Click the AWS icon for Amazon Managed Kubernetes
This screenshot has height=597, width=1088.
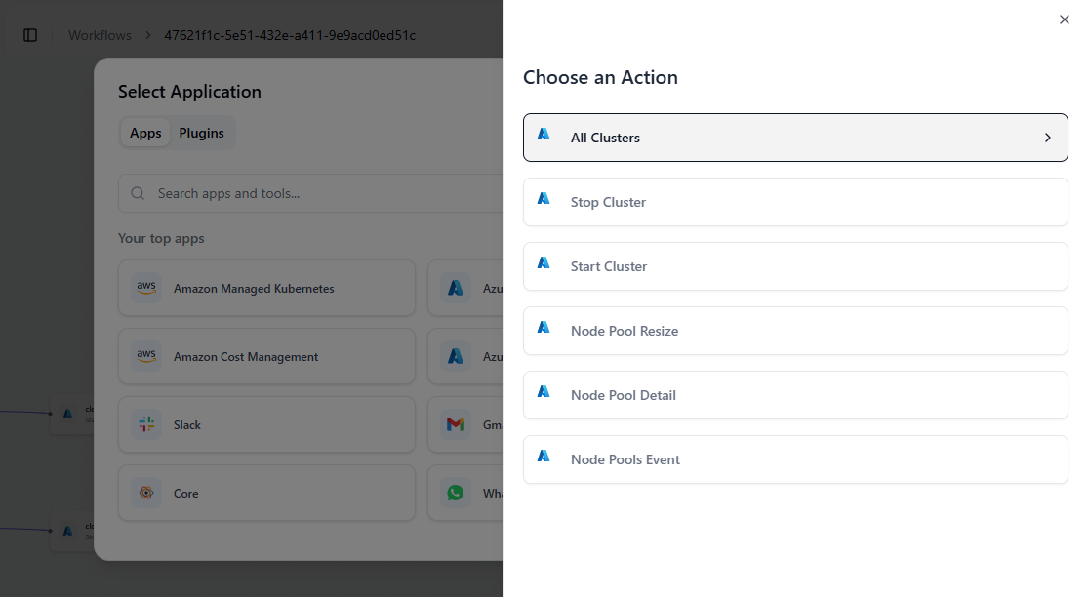coord(146,288)
